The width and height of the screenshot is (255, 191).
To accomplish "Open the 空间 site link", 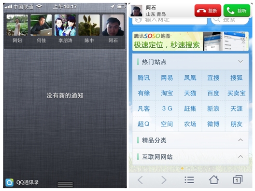I will click(167, 124).
